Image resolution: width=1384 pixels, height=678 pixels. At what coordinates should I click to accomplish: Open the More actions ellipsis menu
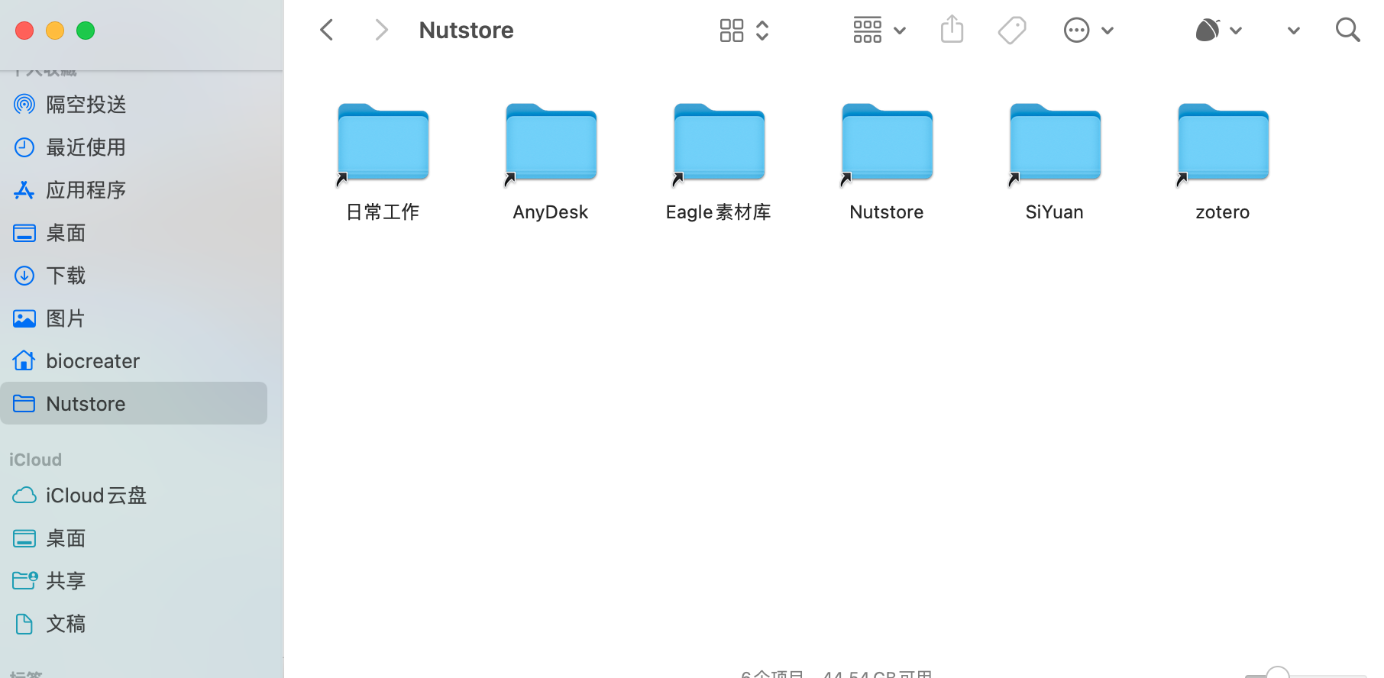[1076, 31]
